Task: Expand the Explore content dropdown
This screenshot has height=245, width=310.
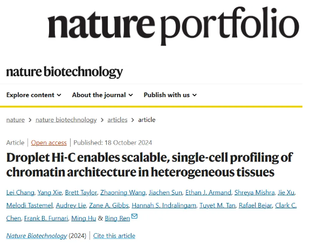Action: (x=34, y=95)
